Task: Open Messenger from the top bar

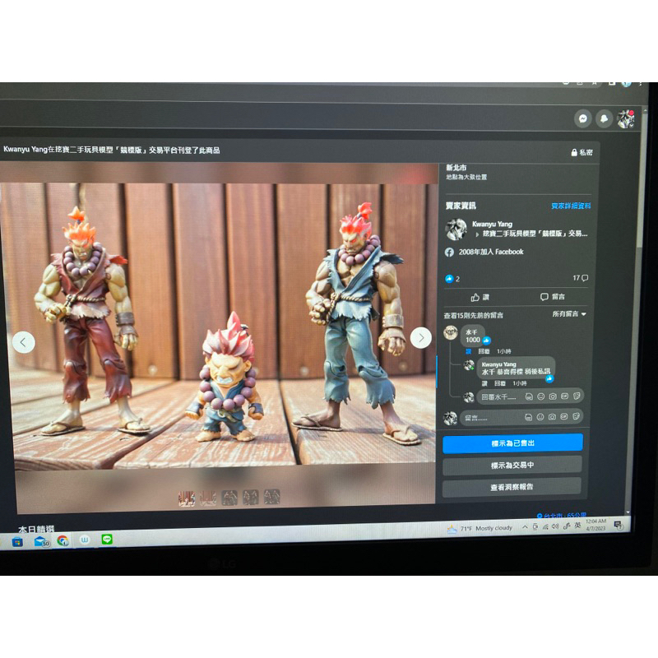Action: coord(583,118)
